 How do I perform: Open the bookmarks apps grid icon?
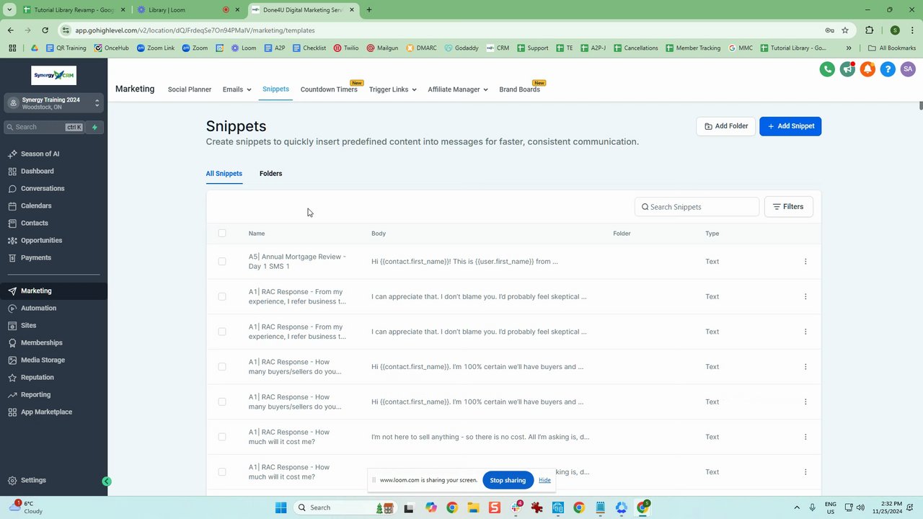coord(12,48)
